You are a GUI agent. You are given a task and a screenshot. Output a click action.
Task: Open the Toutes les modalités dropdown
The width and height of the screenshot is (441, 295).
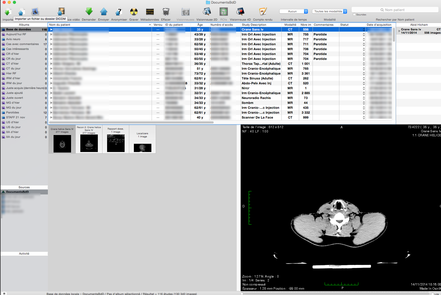330,11
